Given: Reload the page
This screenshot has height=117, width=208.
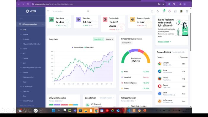Looking at the screenshot, I should point(28,4).
